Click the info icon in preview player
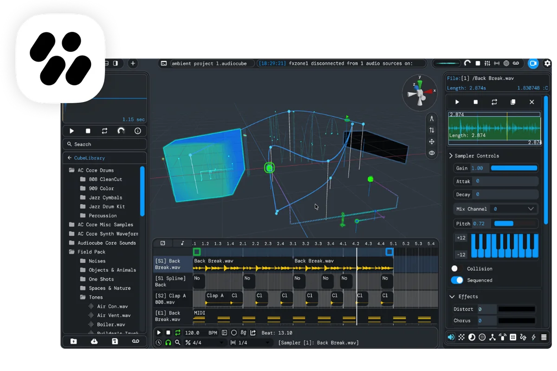557x371 pixels. [138, 131]
